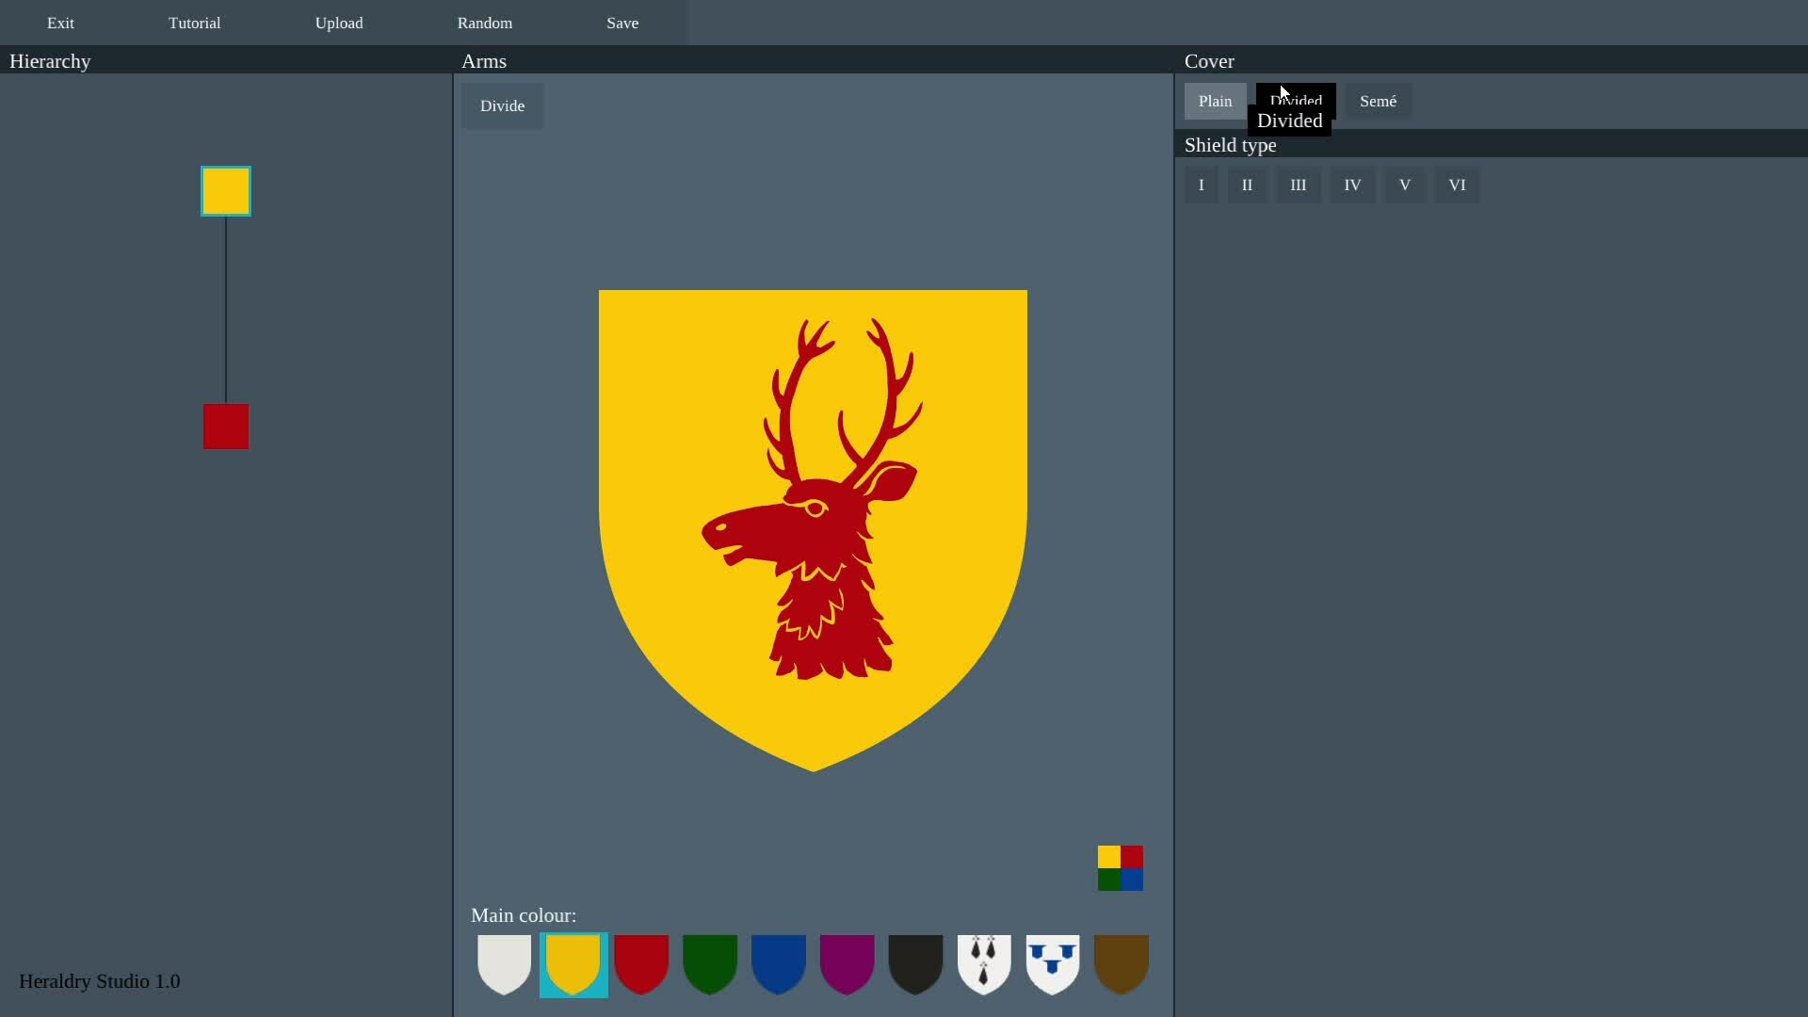The height and width of the screenshot is (1017, 1808).
Task: Select the red child node in Hierarchy
Action: coord(226,427)
